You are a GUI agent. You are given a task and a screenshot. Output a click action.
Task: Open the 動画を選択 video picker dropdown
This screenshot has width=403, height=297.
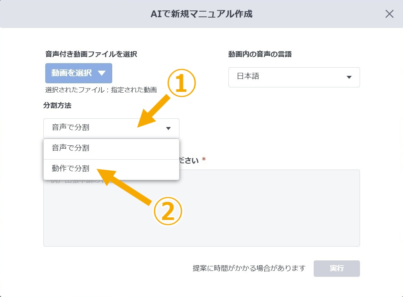(78, 73)
